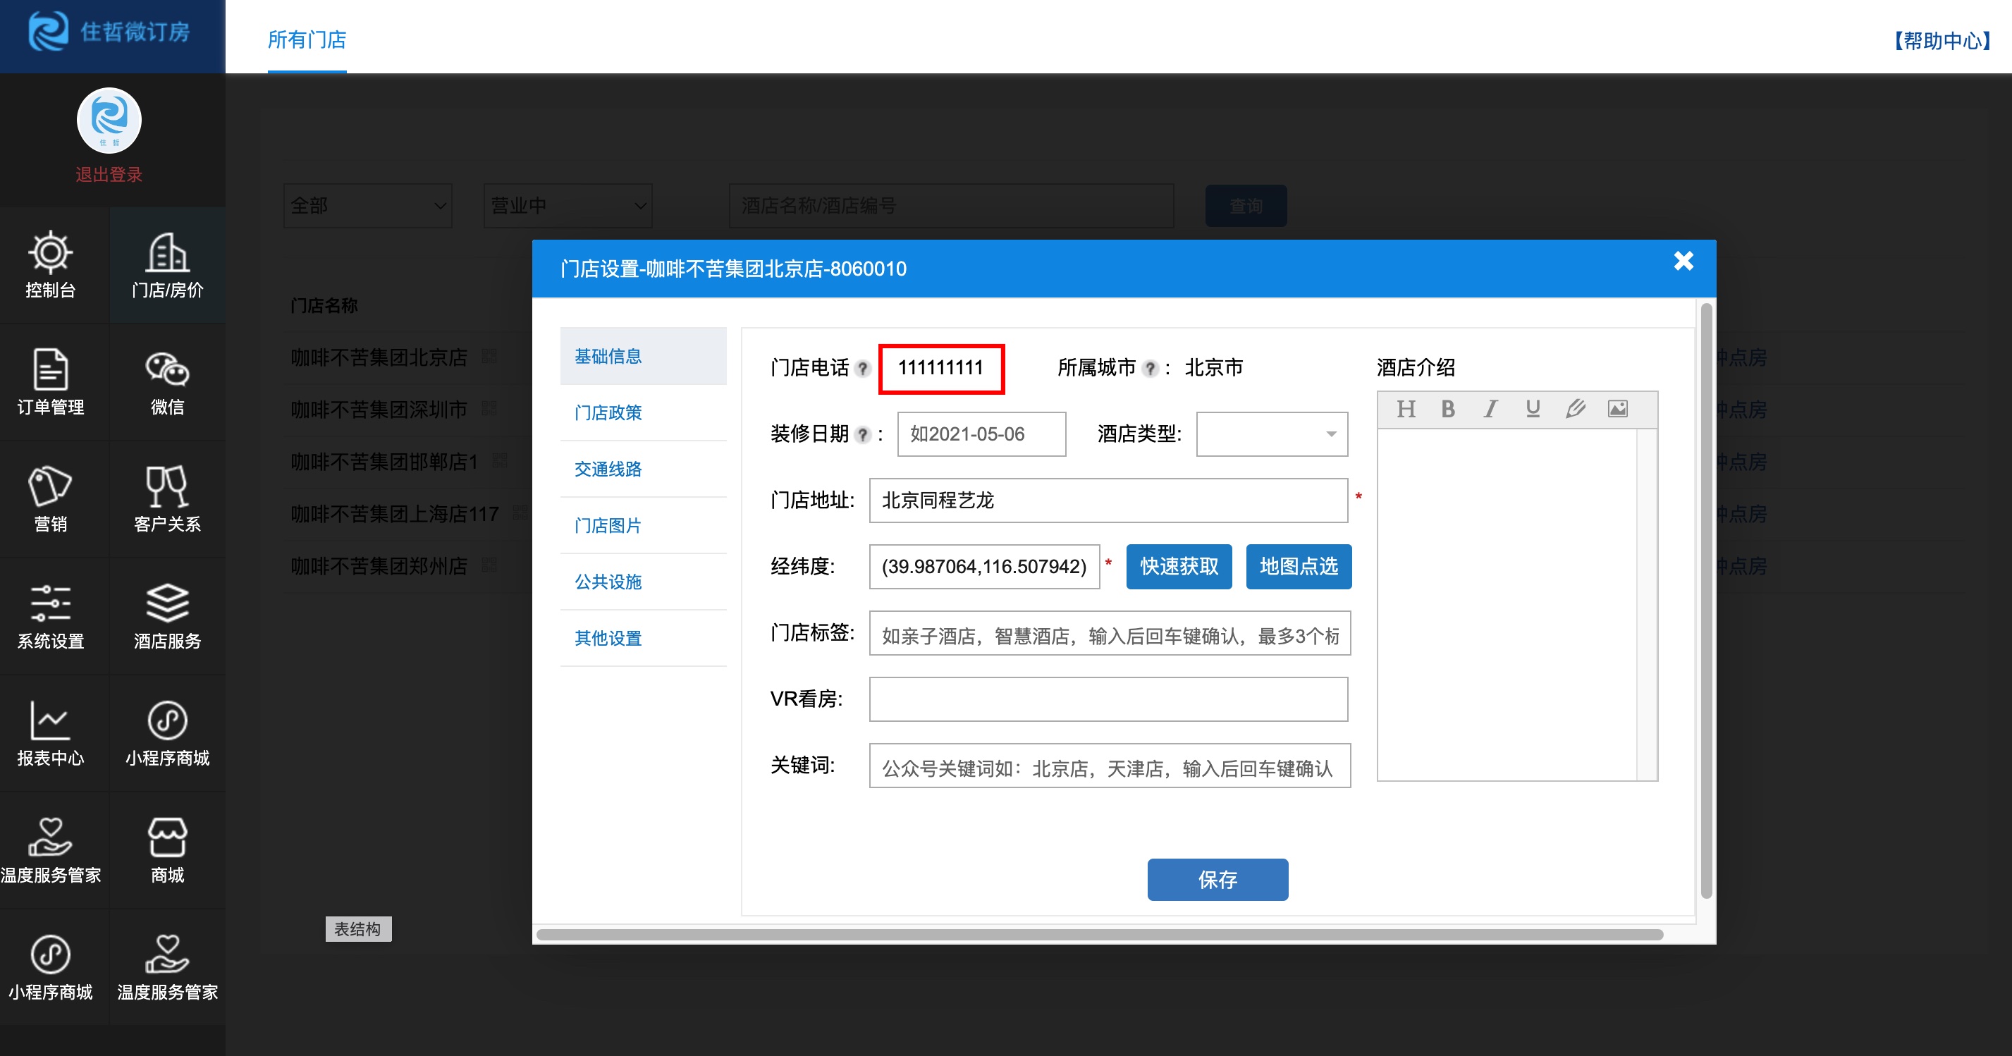The width and height of the screenshot is (2012, 1056).
Task: Insert image in intro editor toolbar
Action: (1617, 410)
